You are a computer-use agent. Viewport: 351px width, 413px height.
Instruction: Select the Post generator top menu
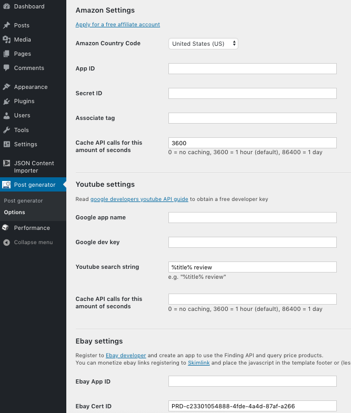(33, 185)
